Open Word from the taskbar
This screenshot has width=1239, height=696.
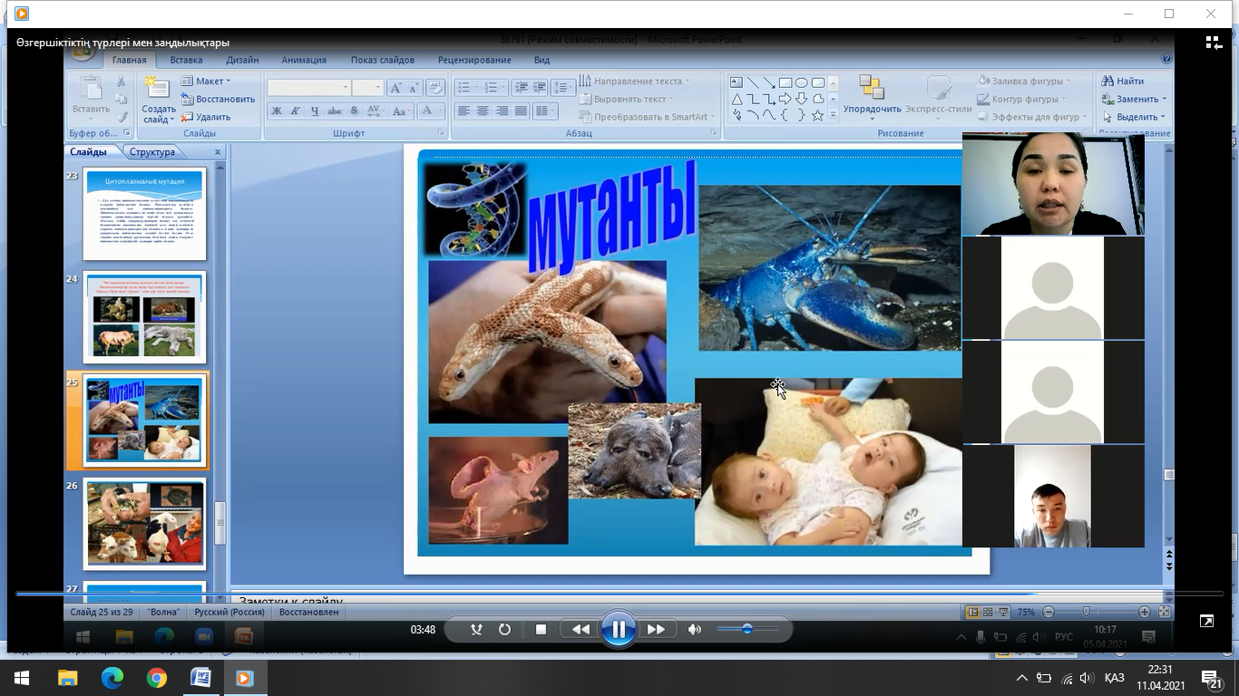pyautogui.click(x=200, y=678)
